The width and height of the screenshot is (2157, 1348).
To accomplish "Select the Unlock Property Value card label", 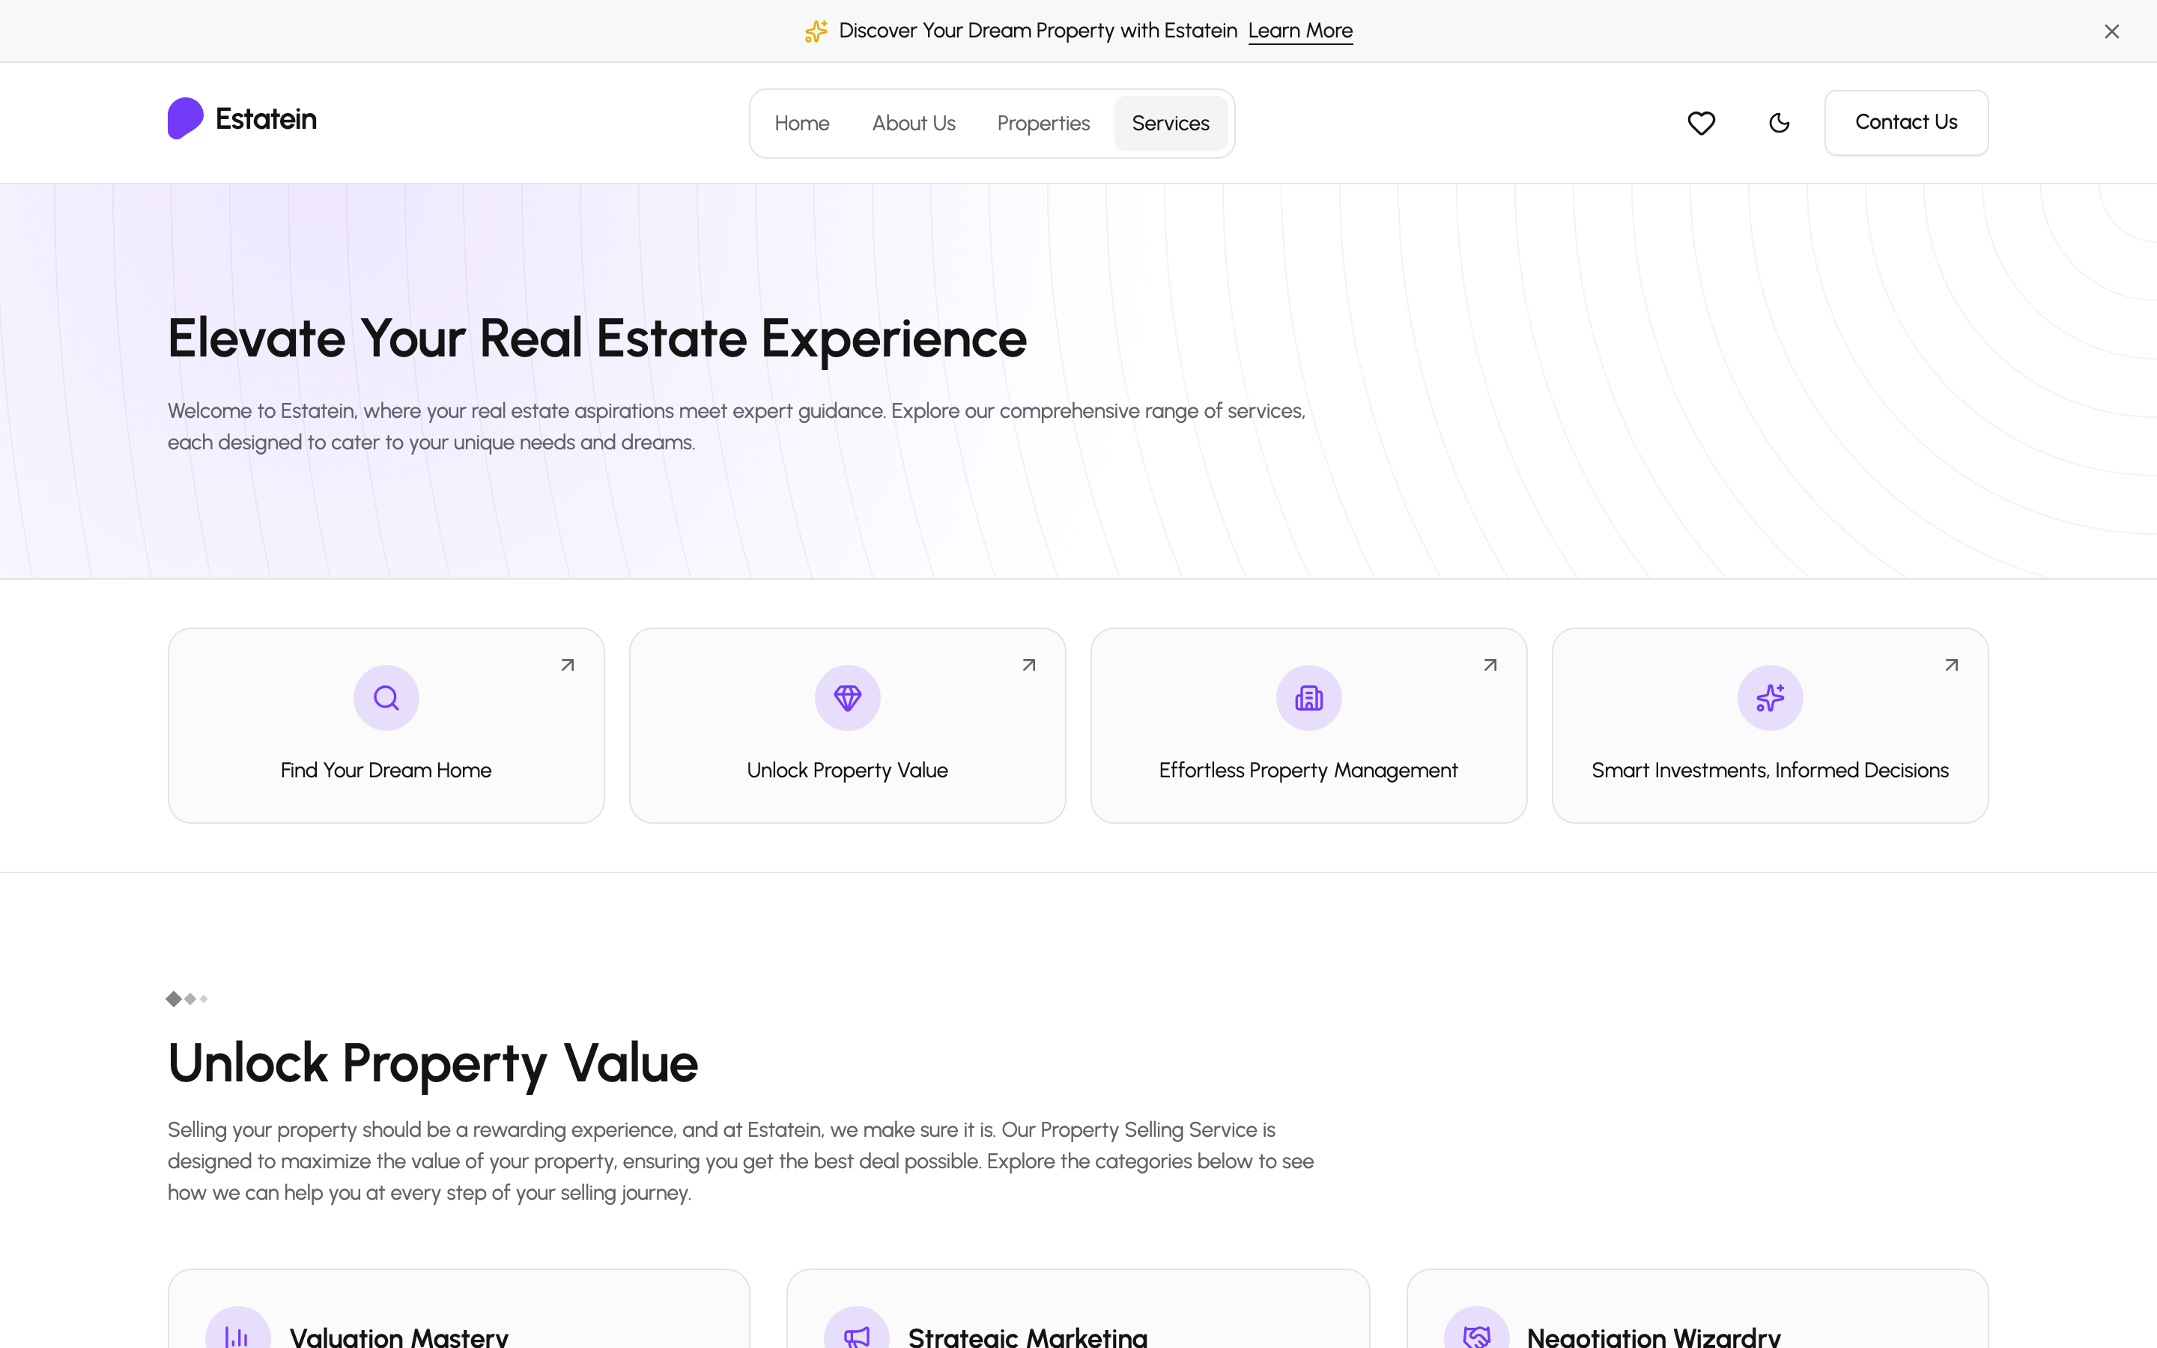I will tap(848, 771).
